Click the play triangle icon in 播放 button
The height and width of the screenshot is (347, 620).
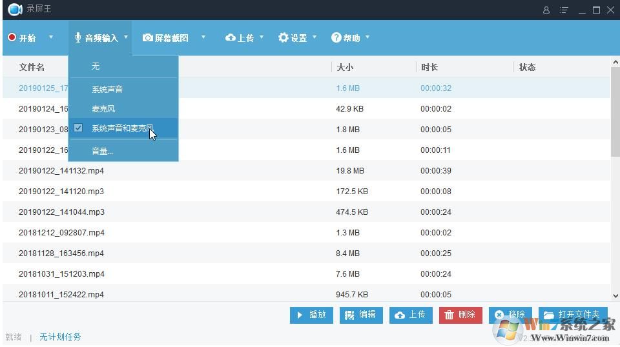pos(300,315)
